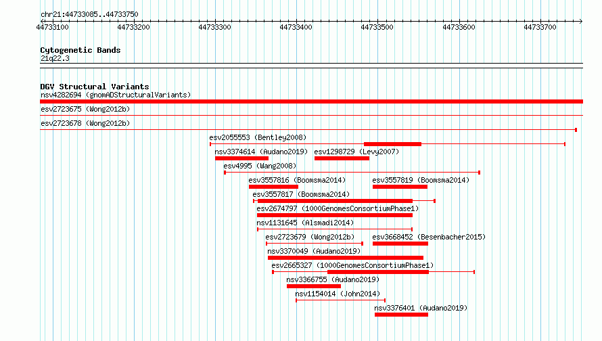The height and width of the screenshot is (341, 602).
Task: Open esv2723678 (Wong2012b) variant label
Action: click(x=85, y=123)
